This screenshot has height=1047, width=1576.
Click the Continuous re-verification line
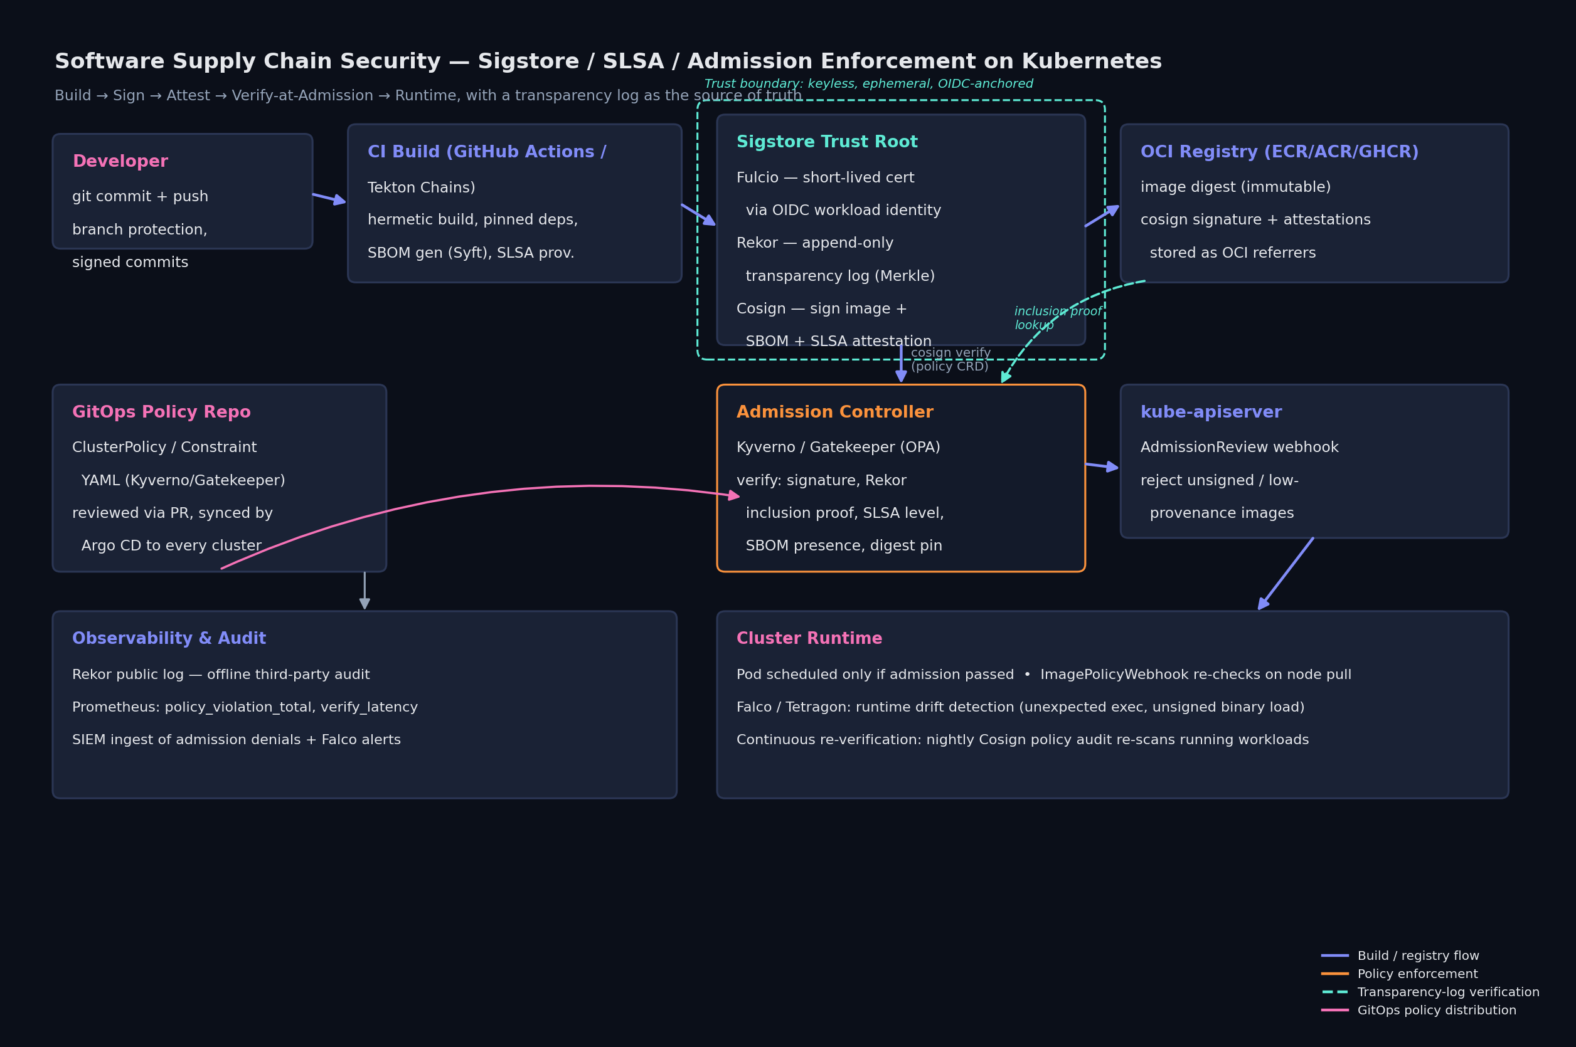point(1023,740)
